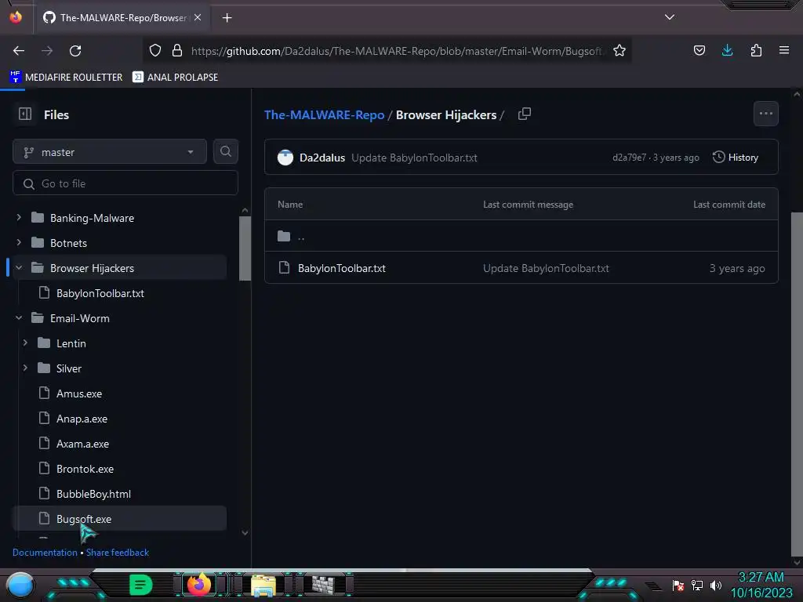Open BabylonToolbar.txt in file table
Viewport: 803px width, 602px height.
(x=342, y=268)
